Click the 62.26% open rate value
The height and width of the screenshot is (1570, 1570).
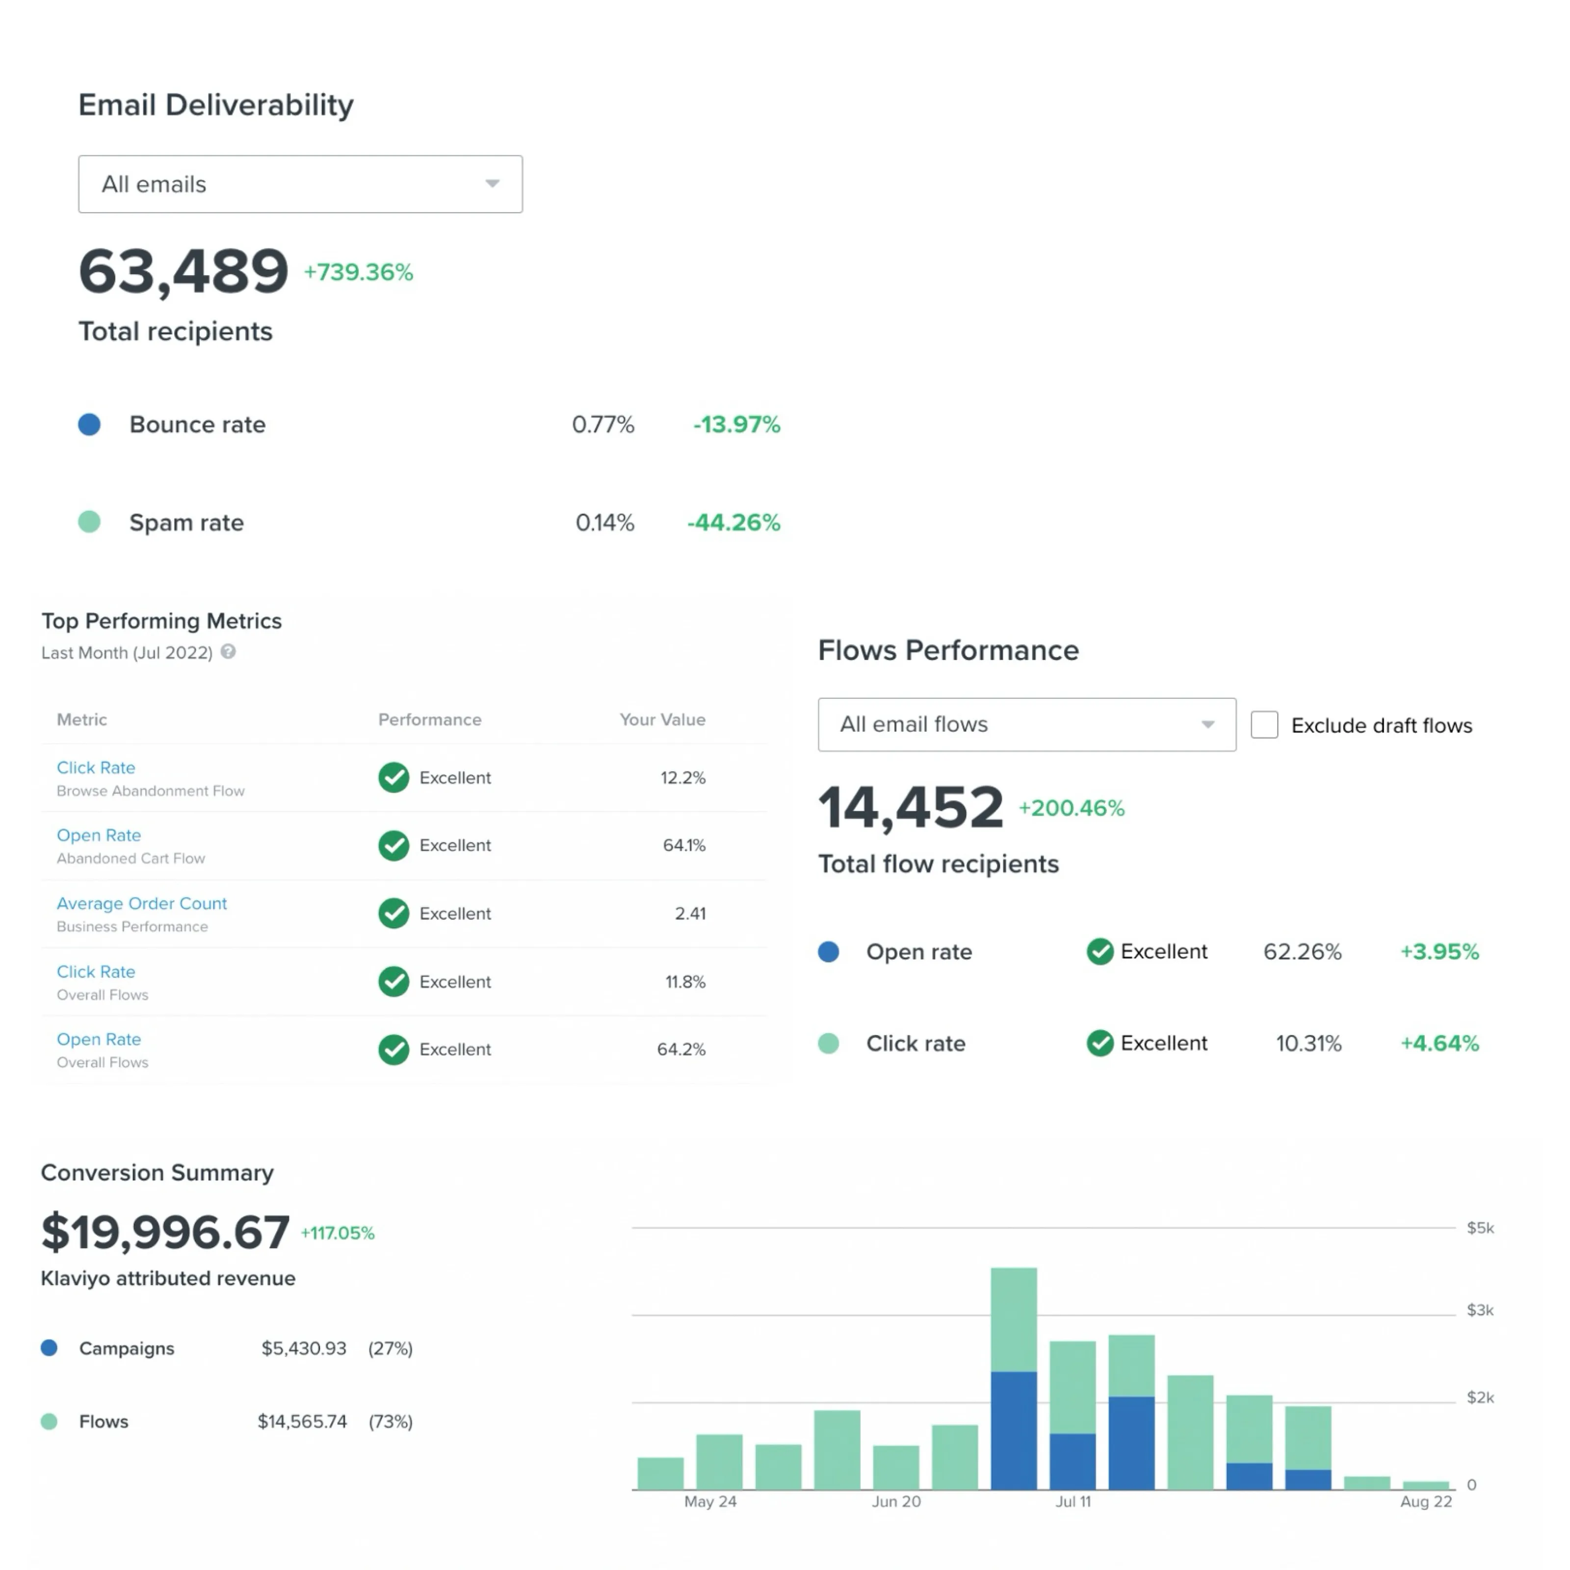(1302, 952)
